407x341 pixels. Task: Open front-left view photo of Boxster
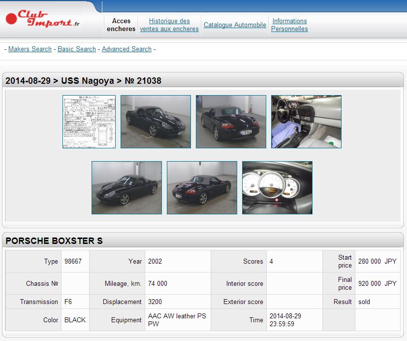tap(126, 188)
